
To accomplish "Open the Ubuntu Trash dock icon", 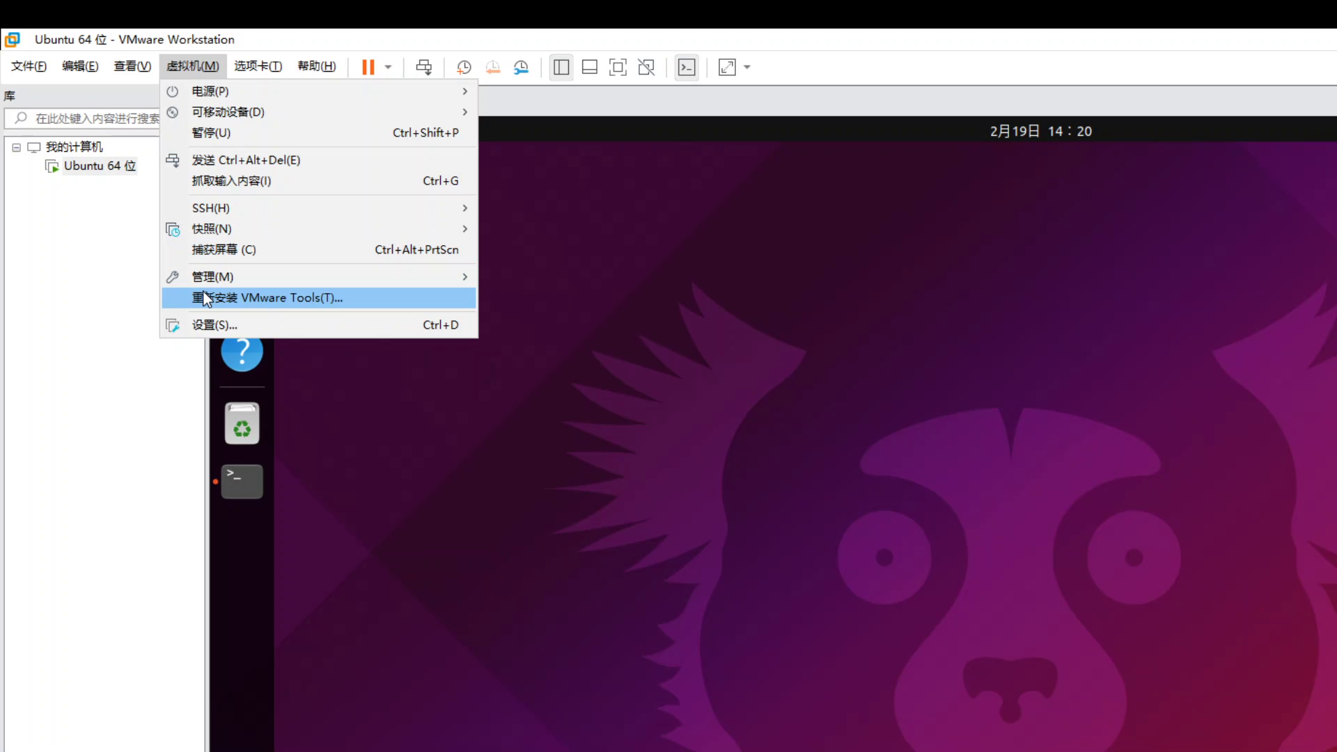I will pyautogui.click(x=242, y=423).
